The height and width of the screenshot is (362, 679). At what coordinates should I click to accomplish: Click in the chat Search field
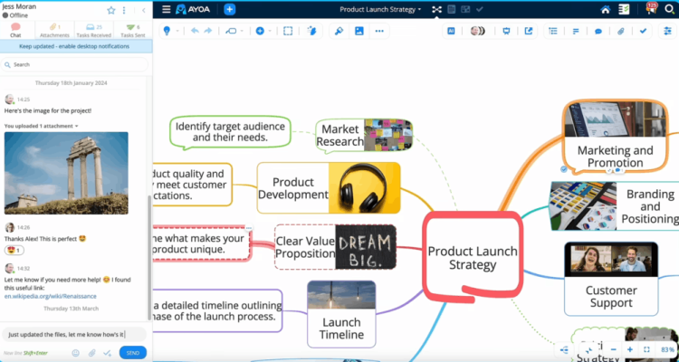click(74, 64)
